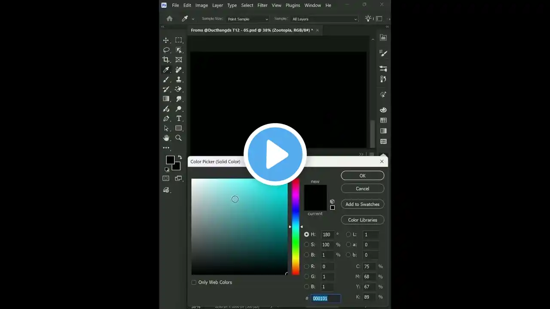This screenshot has height=309, width=550.
Task: Select the Move tool
Action: (166, 40)
